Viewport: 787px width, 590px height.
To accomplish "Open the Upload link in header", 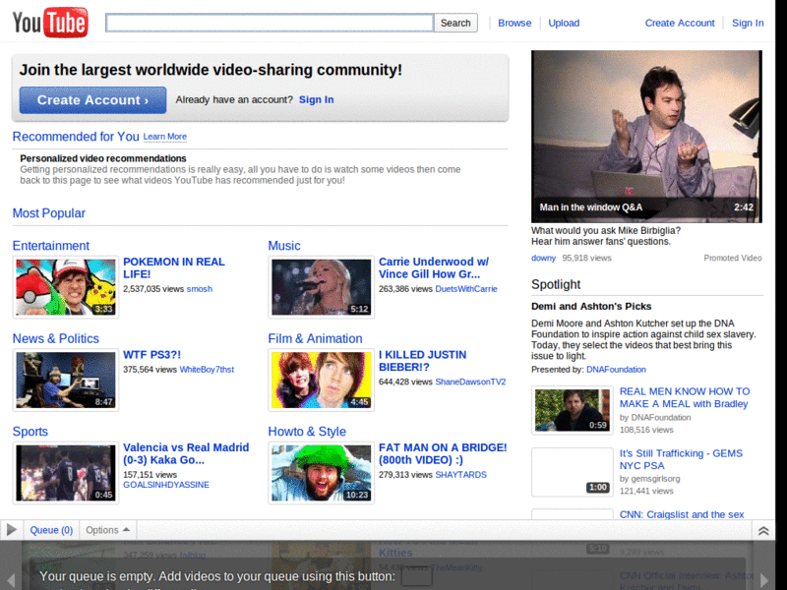I will point(564,23).
